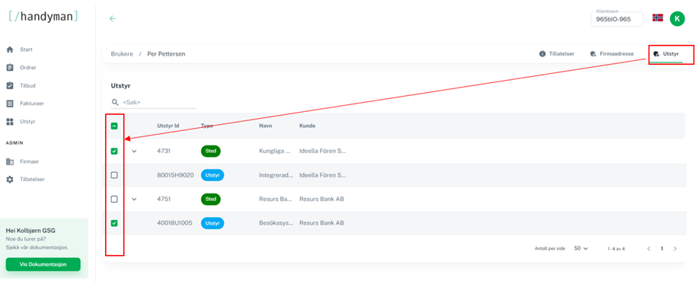699x284 pixels.
Task: Click the search magnifier icon
Action: coord(115,102)
